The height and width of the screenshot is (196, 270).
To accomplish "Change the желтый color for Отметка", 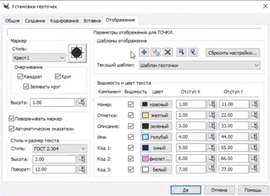I will tap(156, 115).
